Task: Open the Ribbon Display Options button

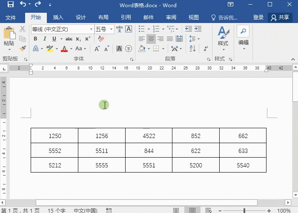Action: (x=230, y=4)
